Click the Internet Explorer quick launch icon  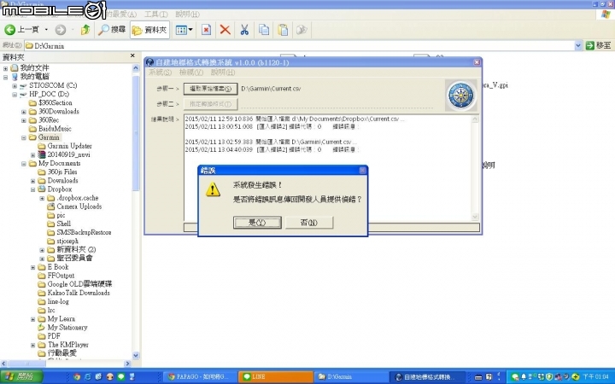coord(87,377)
